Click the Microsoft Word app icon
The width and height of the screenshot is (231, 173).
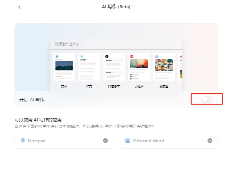pos(127,141)
